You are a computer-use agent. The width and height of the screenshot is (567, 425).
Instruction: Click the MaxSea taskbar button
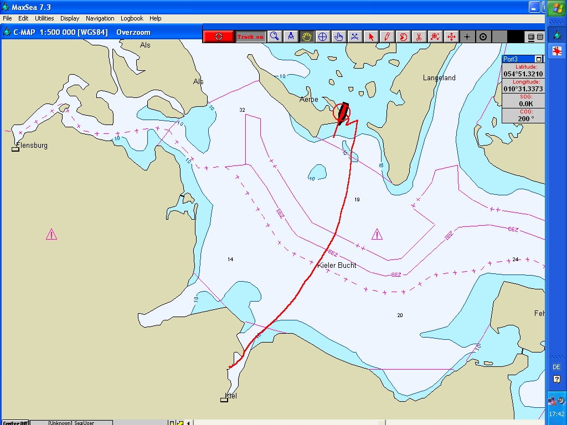click(x=557, y=35)
